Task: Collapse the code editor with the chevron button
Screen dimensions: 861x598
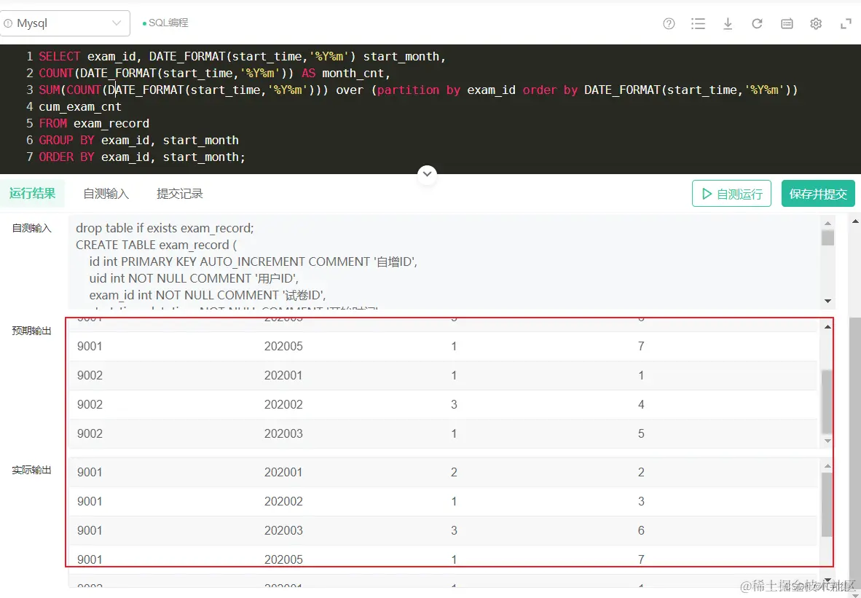Action: click(427, 175)
